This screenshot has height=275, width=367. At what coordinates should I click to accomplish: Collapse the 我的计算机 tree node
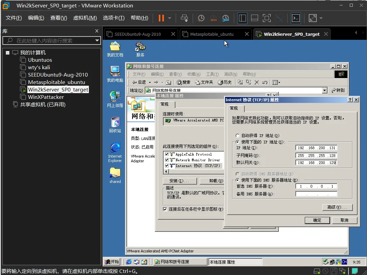pyautogui.click(x=8, y=53)
